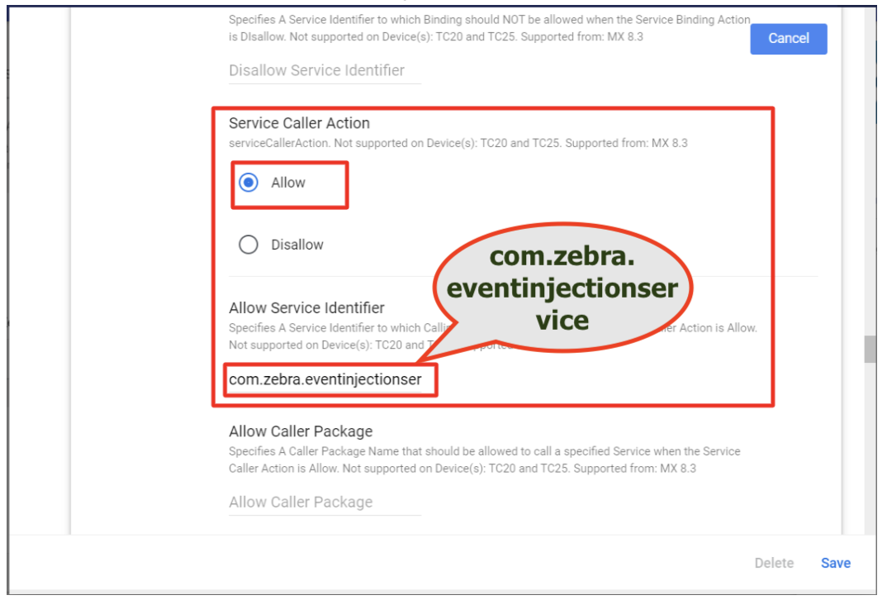887x600 pixels.
Task: Focus the Disallow Service Identifier field
Action: coord(325,71)
